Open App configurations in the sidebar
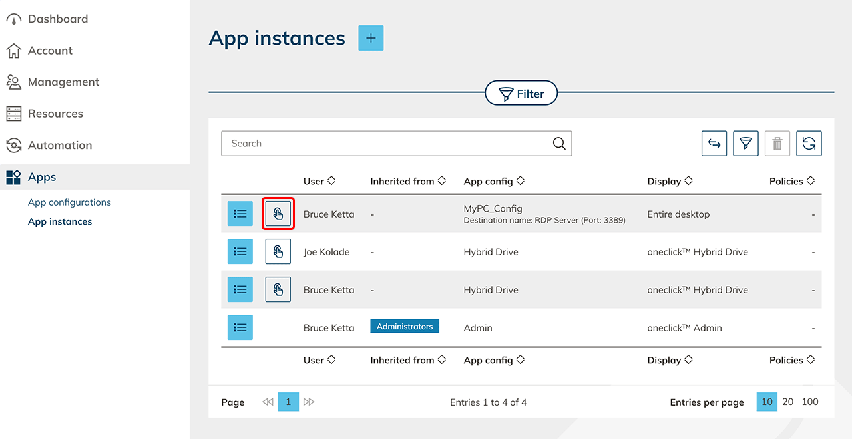852x439 pixels. coord(69,202)
